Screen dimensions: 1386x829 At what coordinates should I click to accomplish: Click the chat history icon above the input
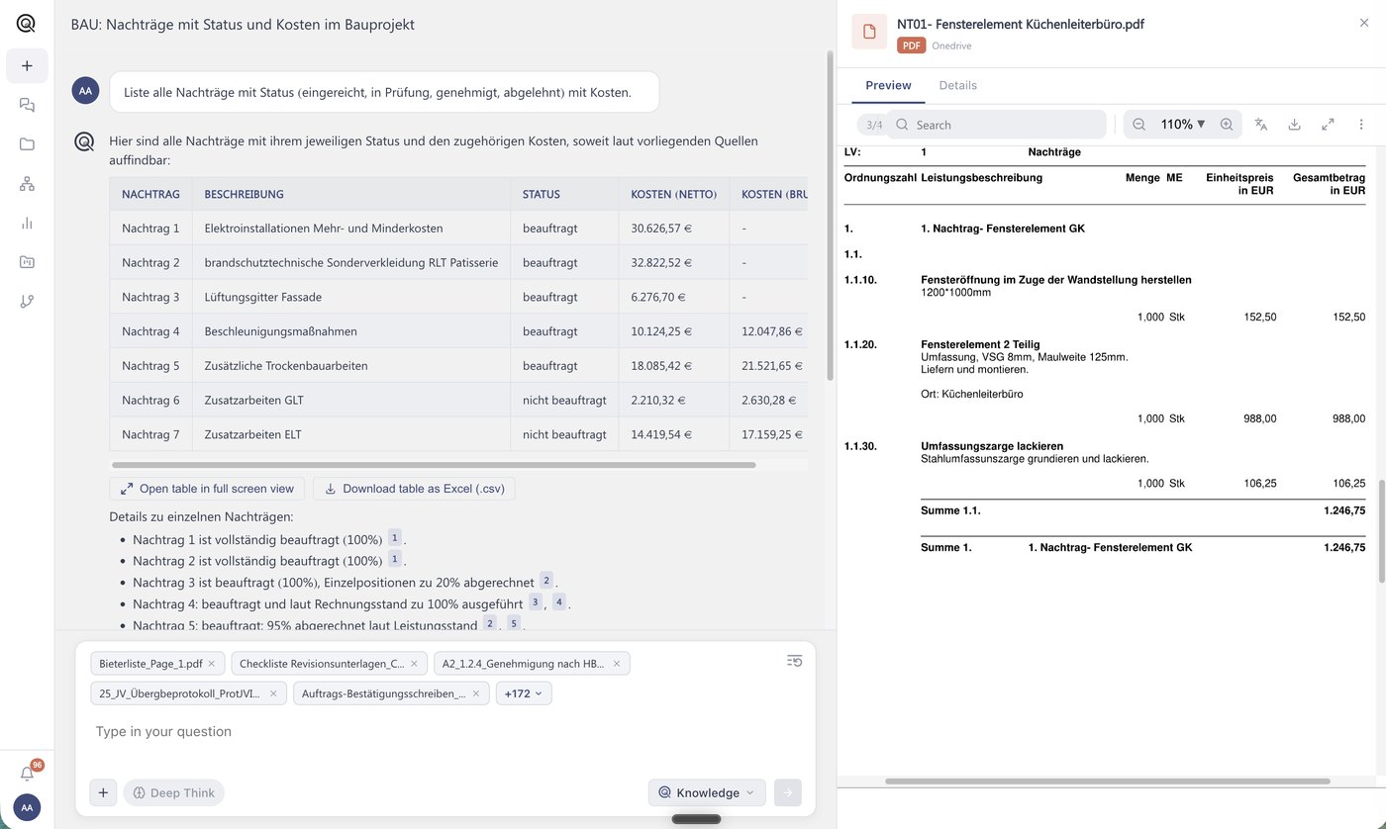794,661
